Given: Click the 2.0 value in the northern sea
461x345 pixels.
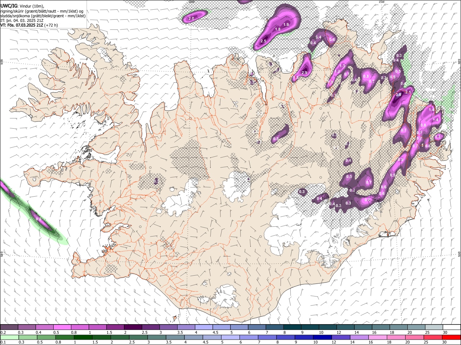Looking at the screenshot, I should 191,18.
